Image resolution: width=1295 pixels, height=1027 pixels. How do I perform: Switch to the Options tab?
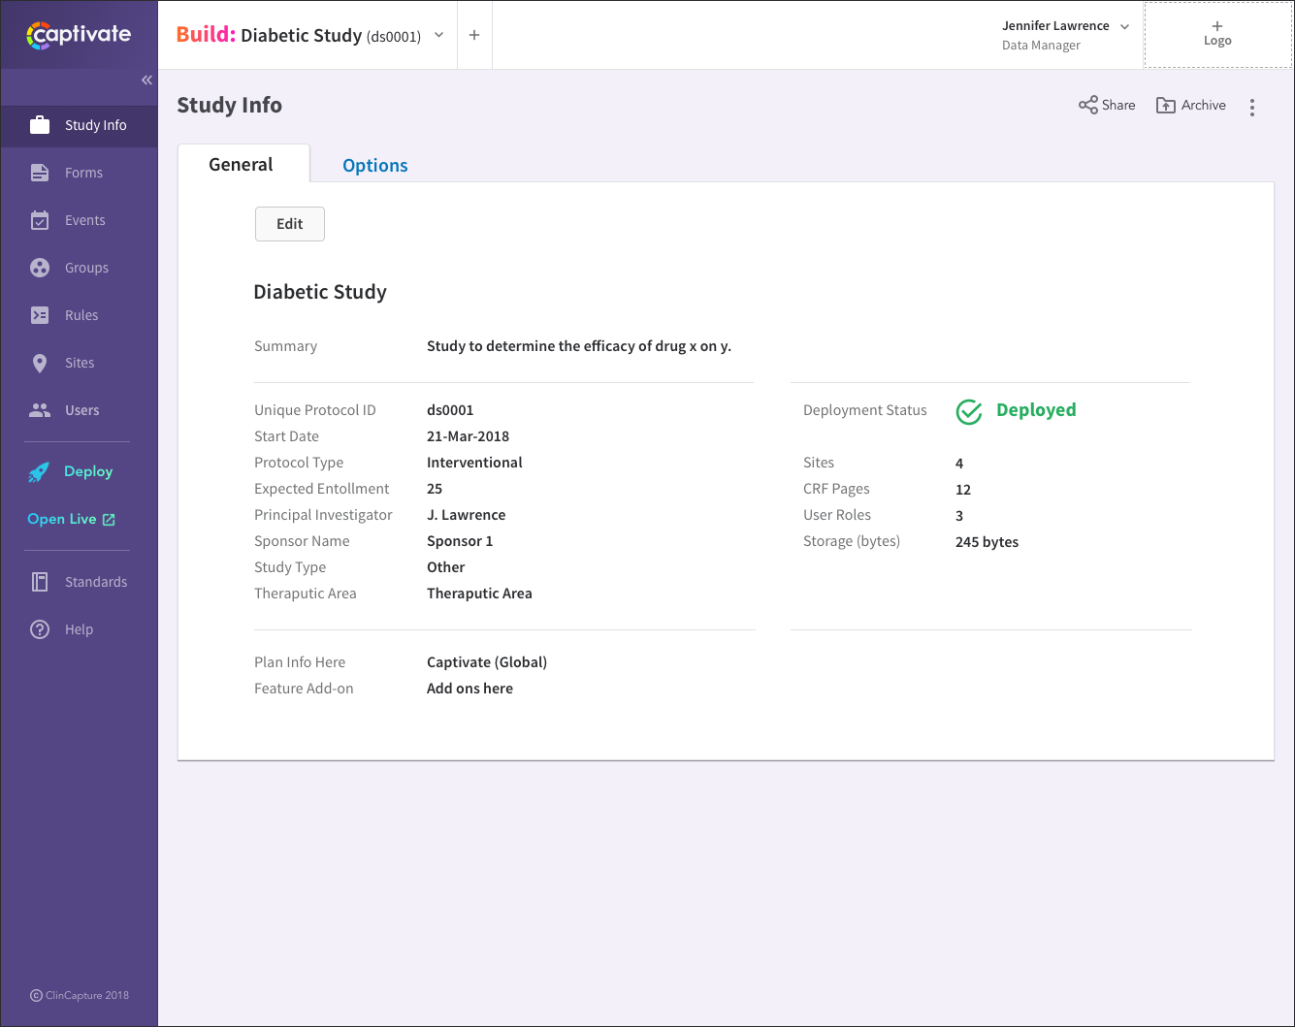pos(374,165)
